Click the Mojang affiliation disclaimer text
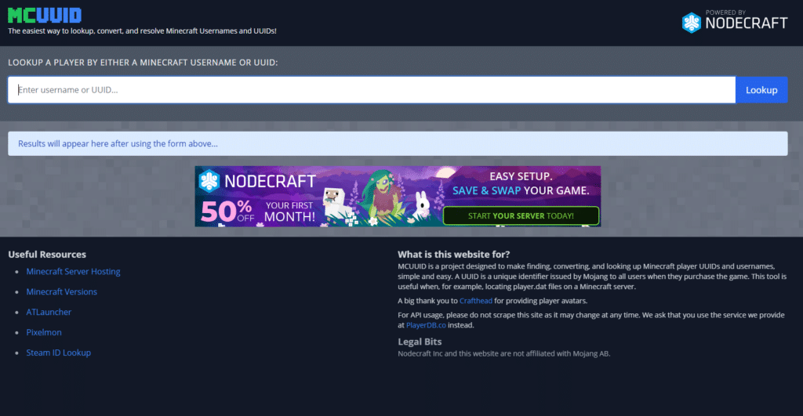This screenshot has height=416, width=803. [x=504, y=353]
